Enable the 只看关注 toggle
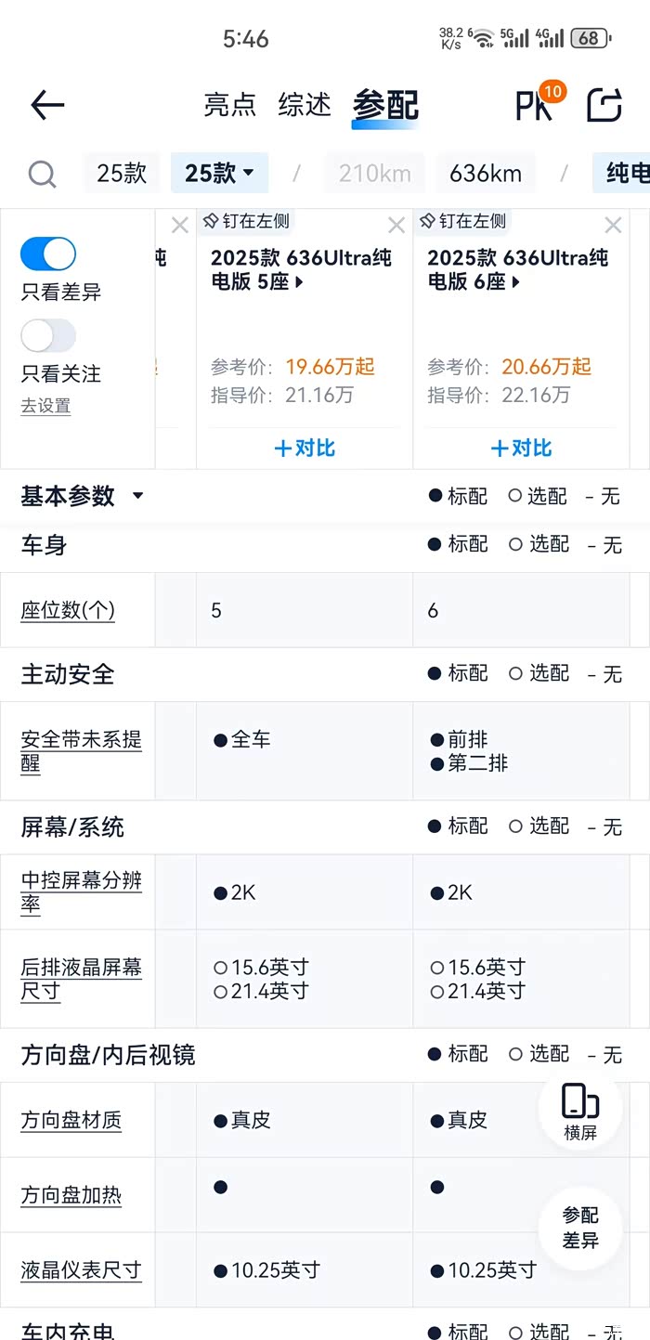650x1340 pixels. click(x=48, y=335)
